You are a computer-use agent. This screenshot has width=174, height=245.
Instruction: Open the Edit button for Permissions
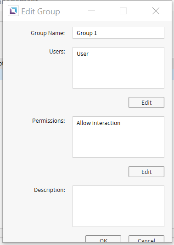pyautogui.click(x=146, y=172)
